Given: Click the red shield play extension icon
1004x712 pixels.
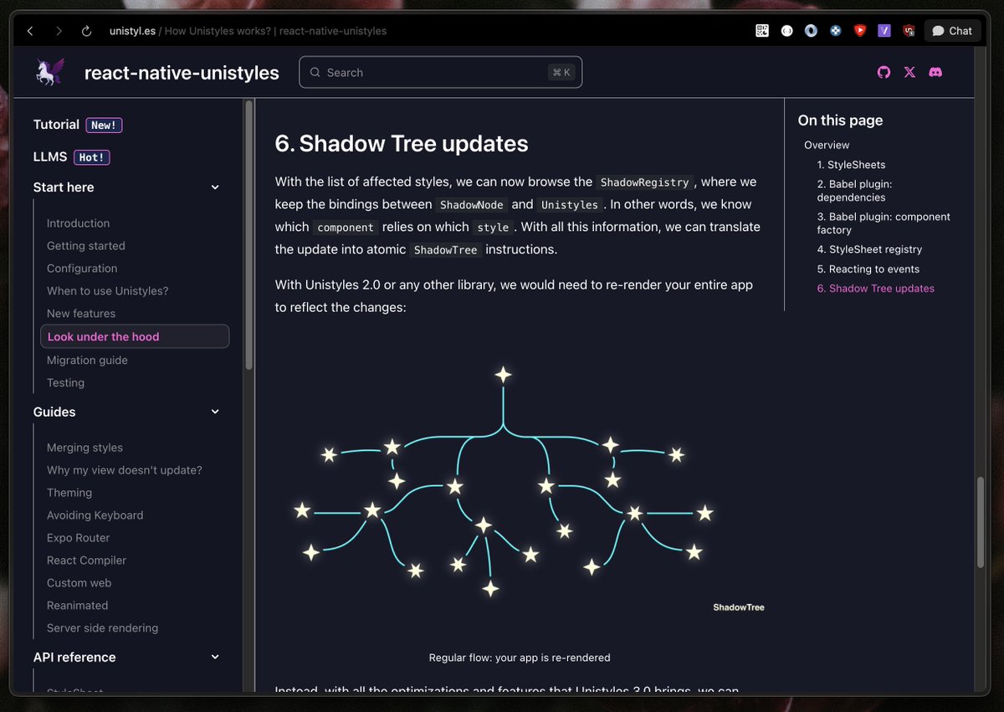Looking at the screenshot, I should 859,31.
